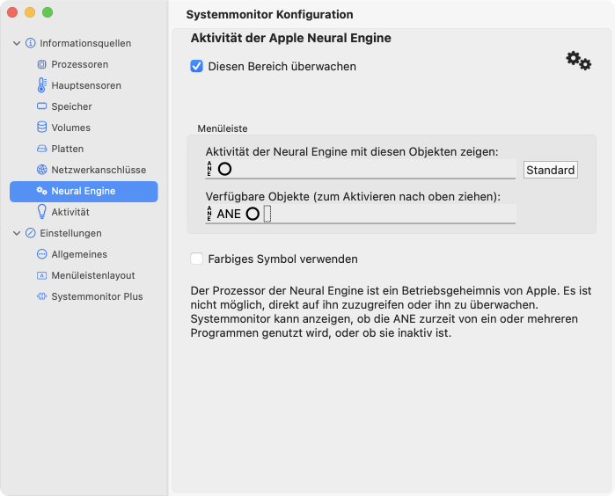Click the Prozessoren chip icon in sidebar
The height and width of the screenshot is (496, 615).
[41, 64]
